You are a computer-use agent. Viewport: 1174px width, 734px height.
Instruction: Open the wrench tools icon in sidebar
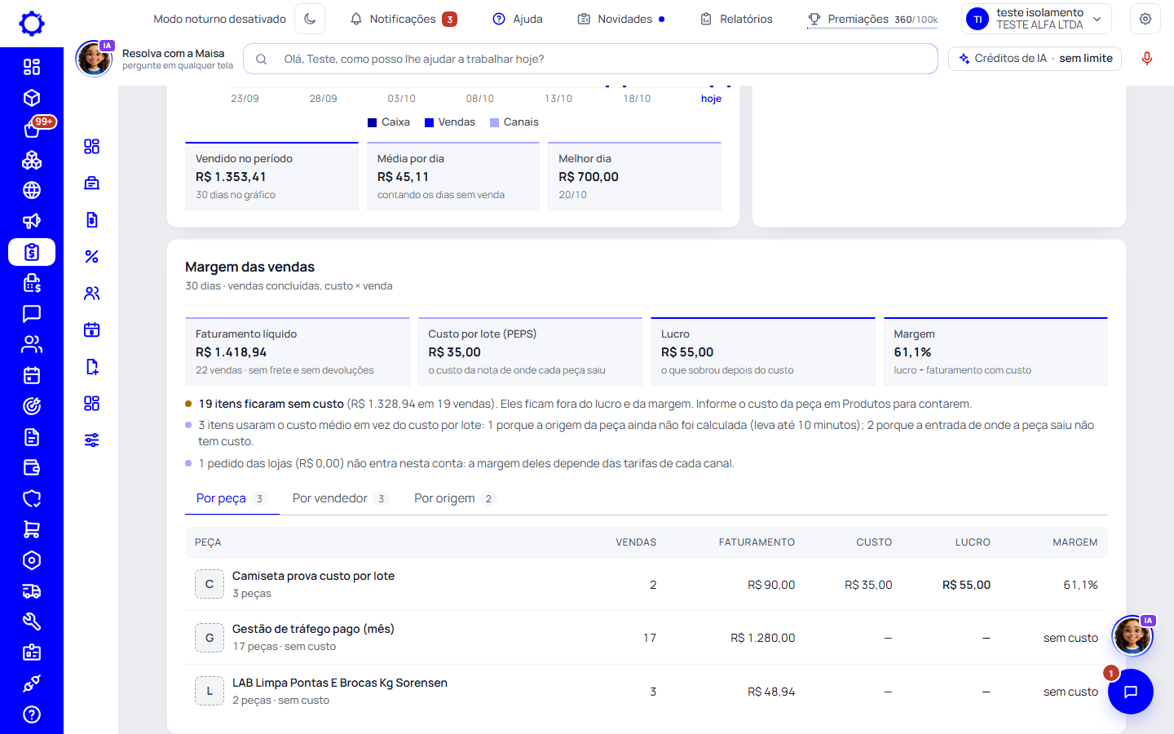coord(32,621)
